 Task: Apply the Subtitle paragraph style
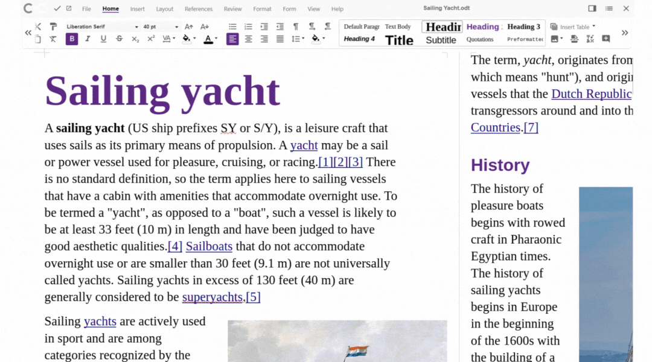click(441, 40)
